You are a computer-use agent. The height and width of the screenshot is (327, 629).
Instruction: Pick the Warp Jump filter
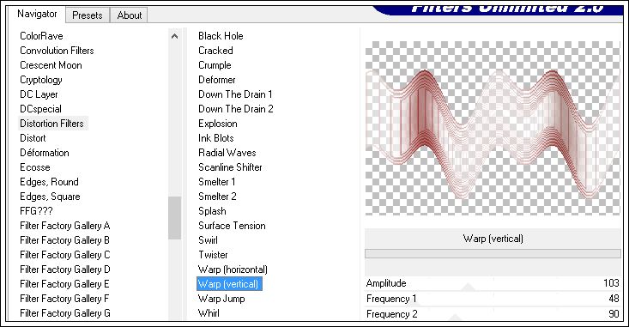(221, 299)
